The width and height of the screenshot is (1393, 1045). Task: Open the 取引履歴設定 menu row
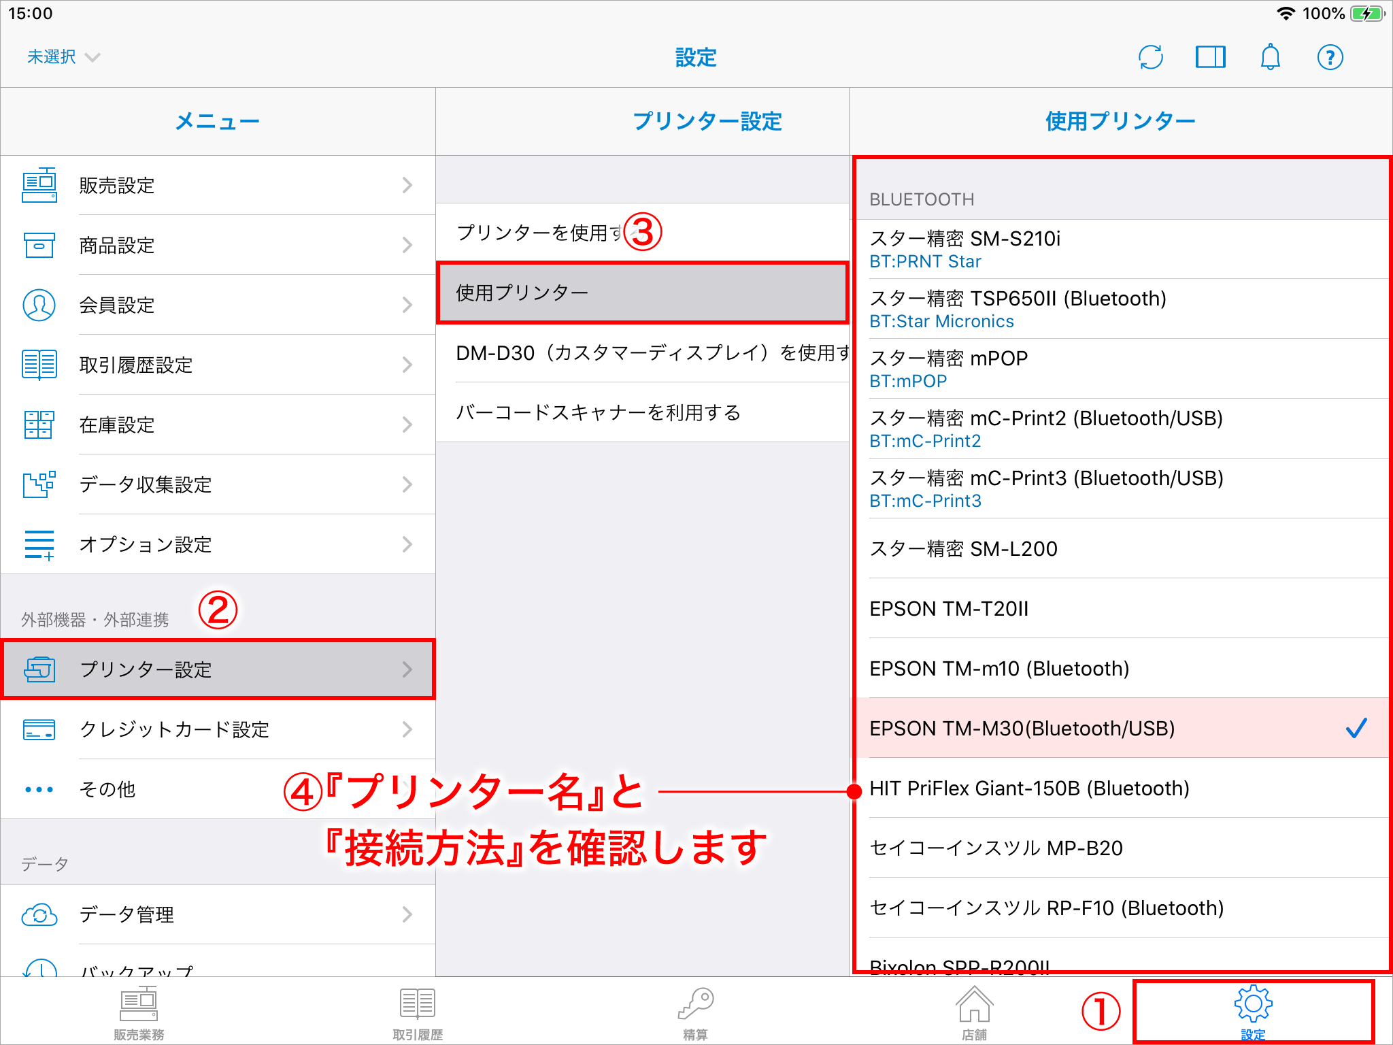[x=218, y=365]
